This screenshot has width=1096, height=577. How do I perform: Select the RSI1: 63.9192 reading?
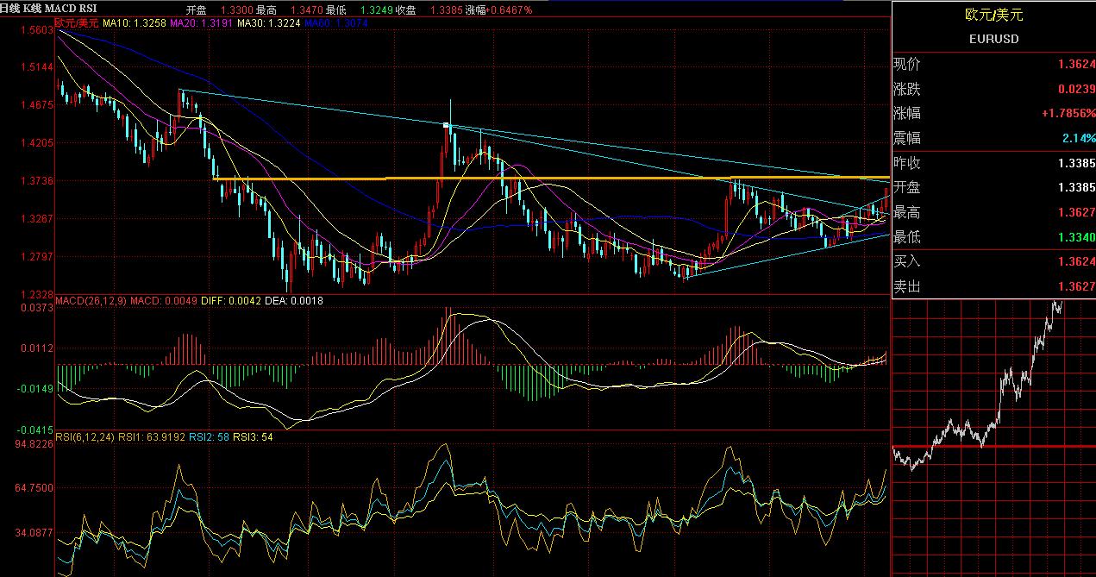click(153, 437)
